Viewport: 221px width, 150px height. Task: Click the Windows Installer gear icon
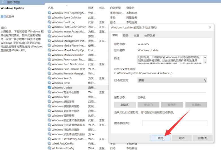pos(49,36)
